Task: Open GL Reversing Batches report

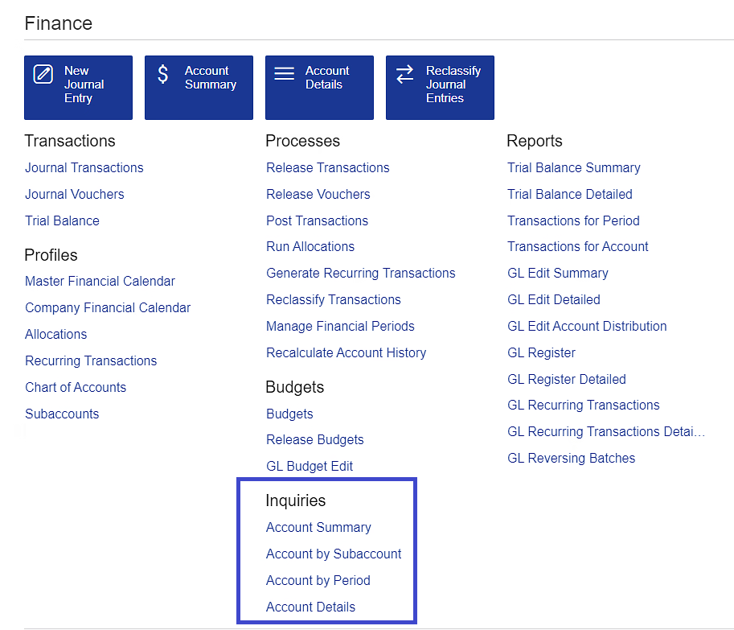Action: click(x=572, y=458)
